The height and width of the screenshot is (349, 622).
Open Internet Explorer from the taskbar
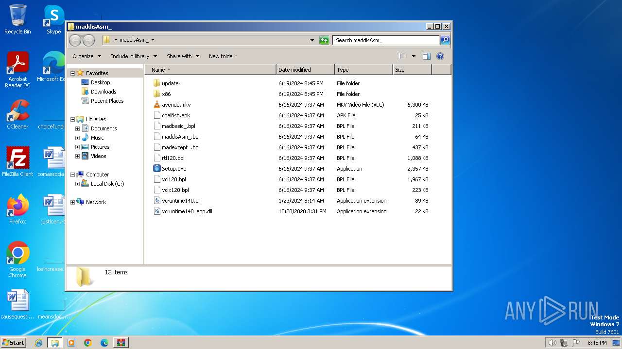(x=39, y=343)
